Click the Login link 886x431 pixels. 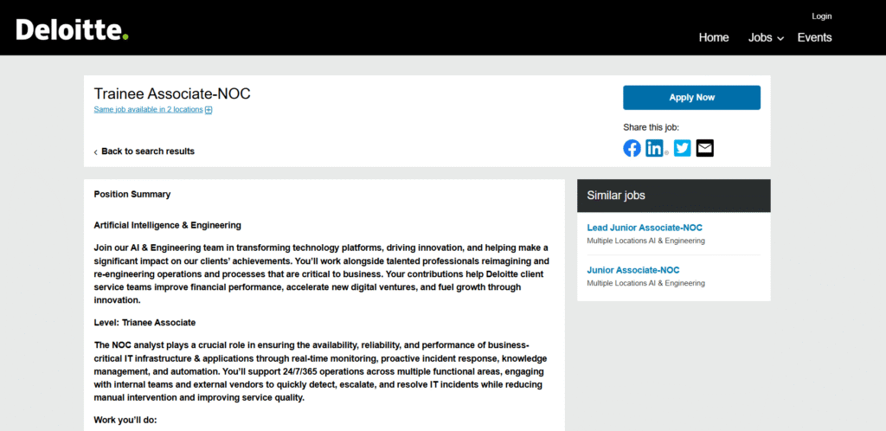pos(821,16)
